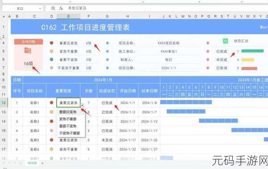Add a new sheet with plus button

point(42,163)
